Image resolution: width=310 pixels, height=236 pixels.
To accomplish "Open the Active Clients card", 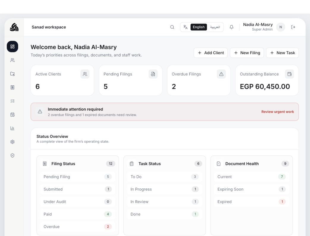I will (x=62, y=80).
